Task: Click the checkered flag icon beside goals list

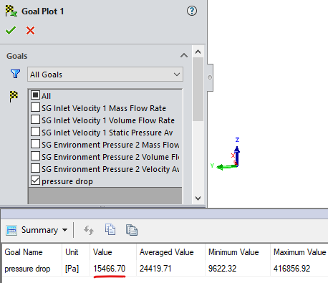Action: click(x=14, y=96)
